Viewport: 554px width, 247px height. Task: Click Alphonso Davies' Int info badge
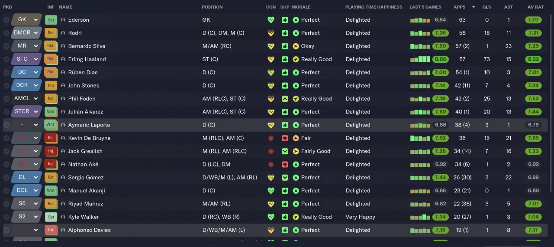[51, 230]
